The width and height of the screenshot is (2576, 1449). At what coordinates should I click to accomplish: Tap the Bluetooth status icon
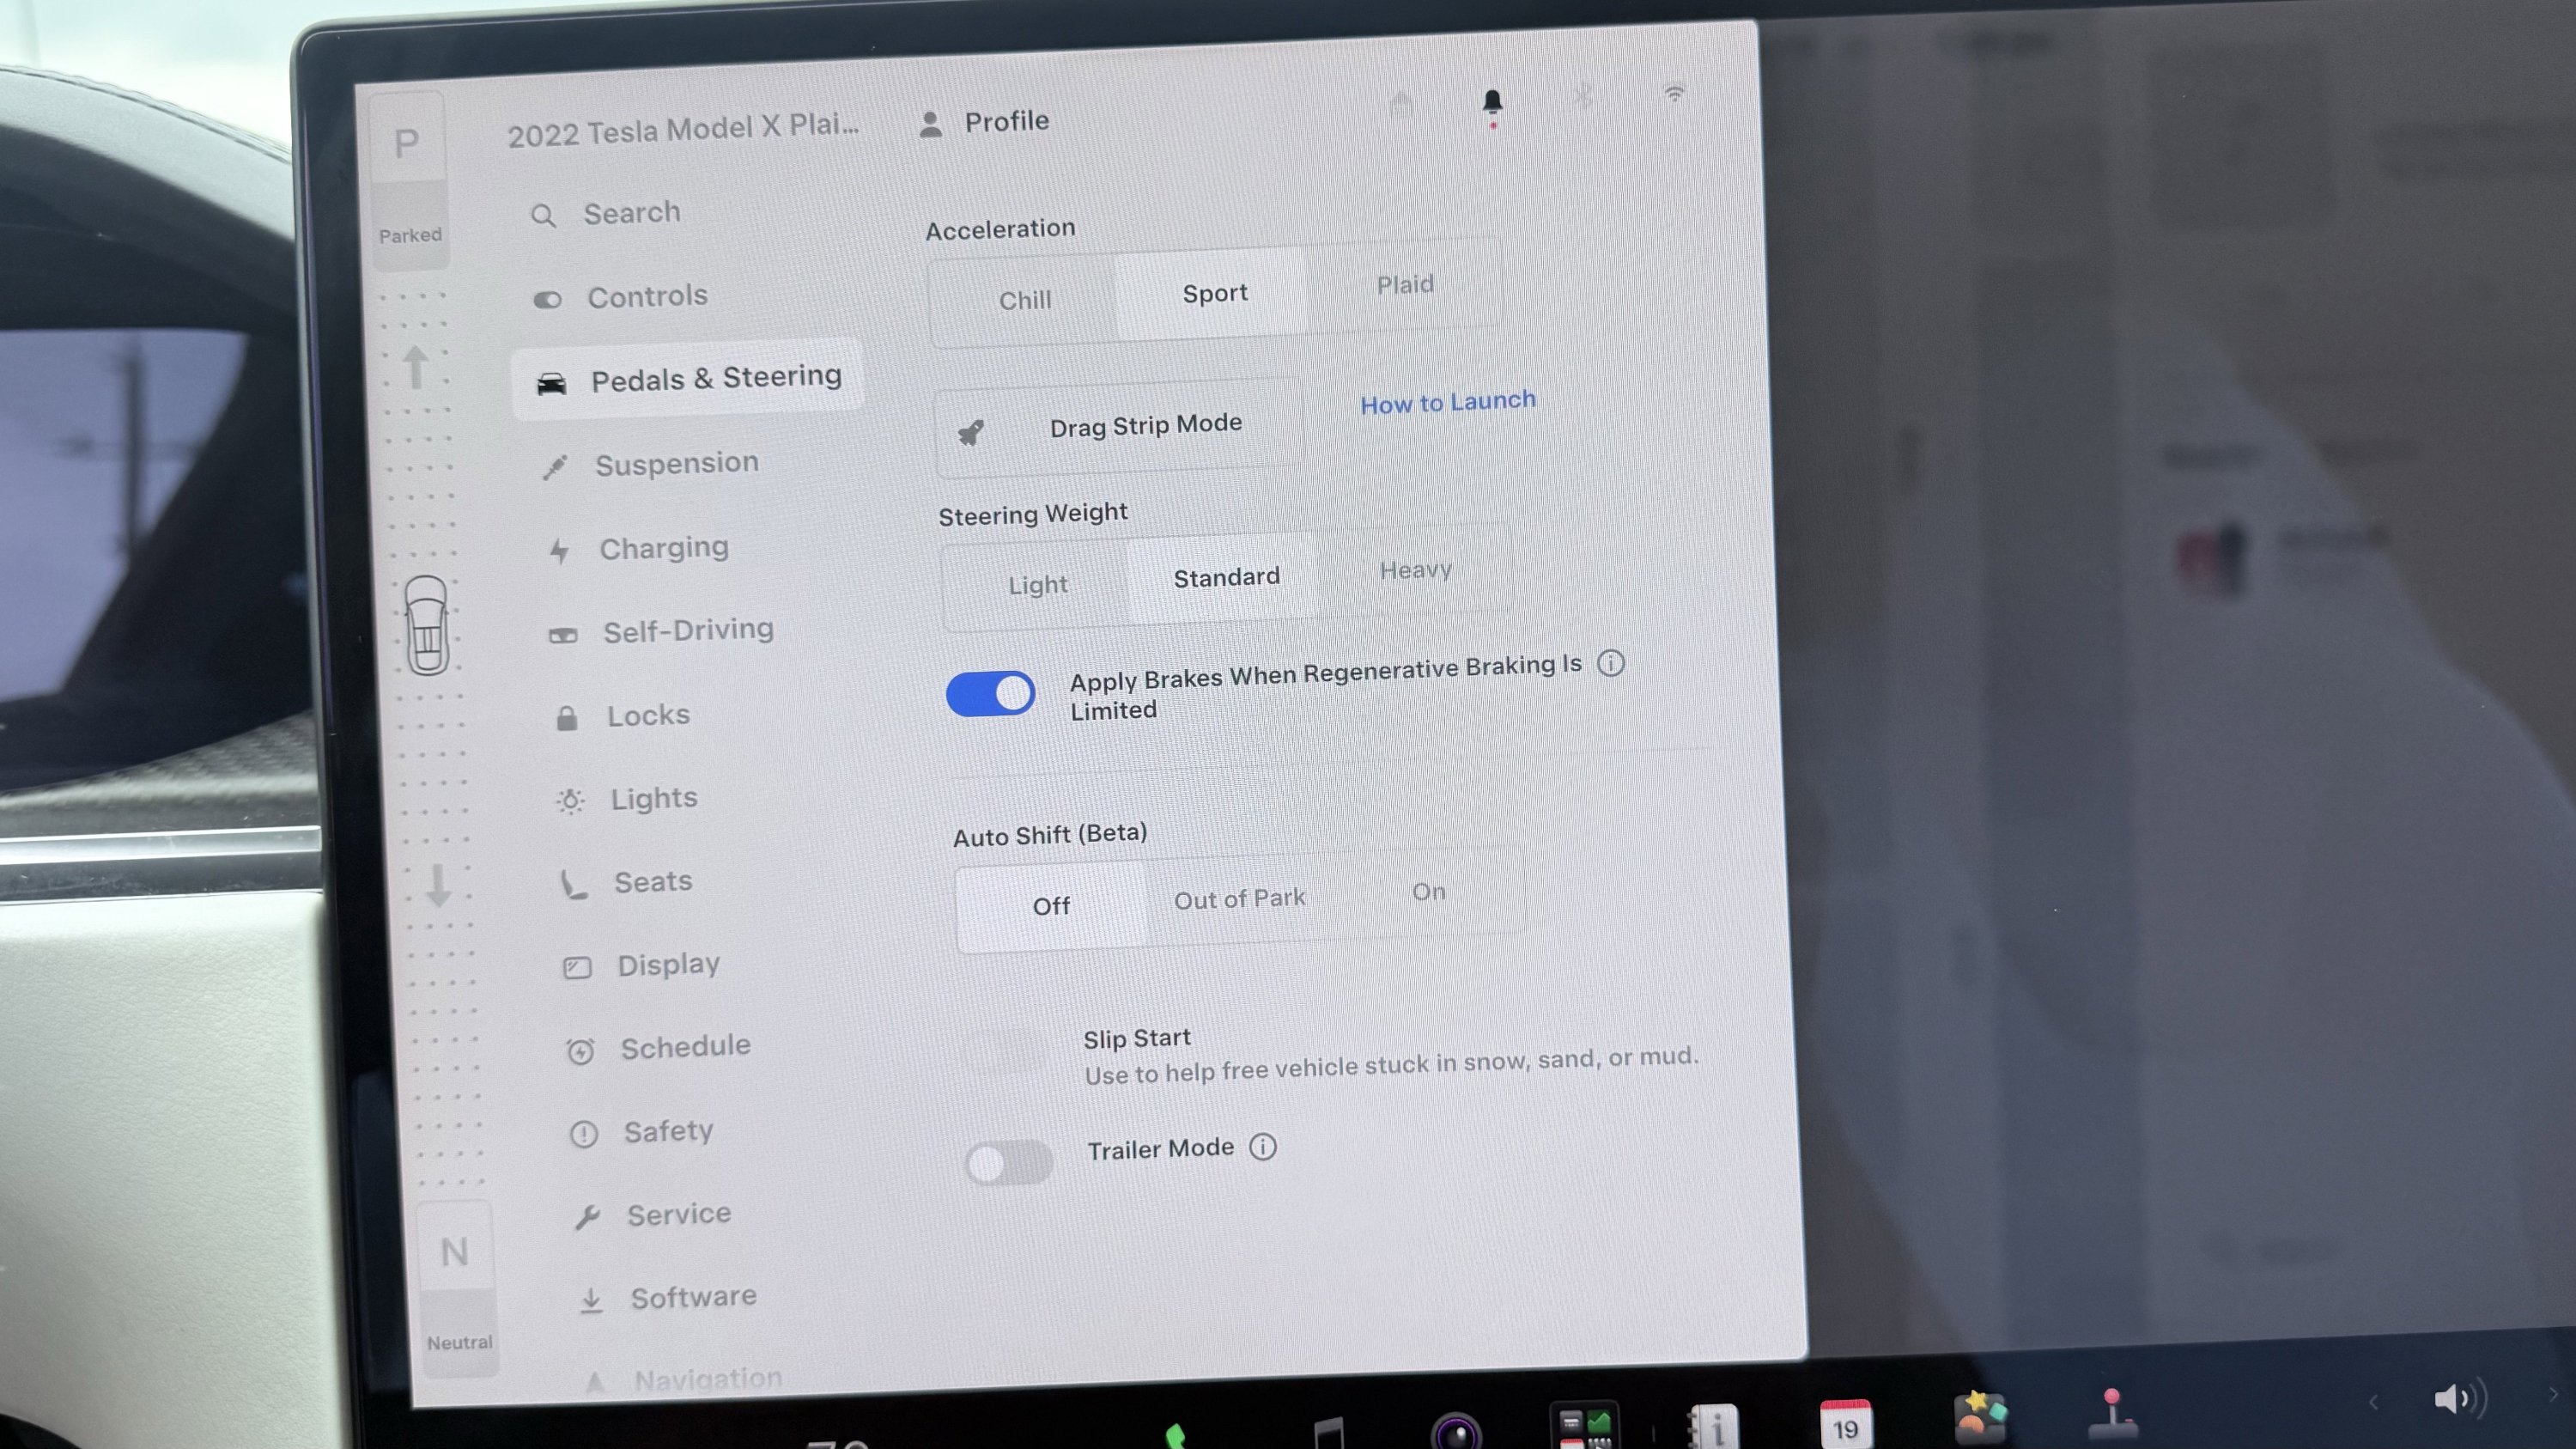tap(1583, 96)
